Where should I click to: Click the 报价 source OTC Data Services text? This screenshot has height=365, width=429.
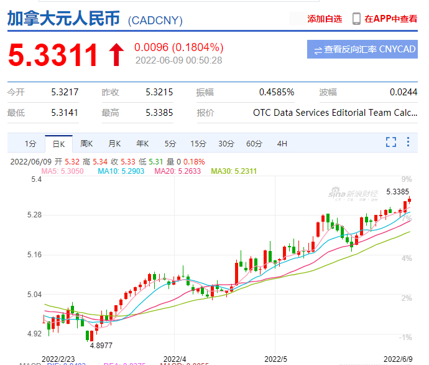coord(335,113)
